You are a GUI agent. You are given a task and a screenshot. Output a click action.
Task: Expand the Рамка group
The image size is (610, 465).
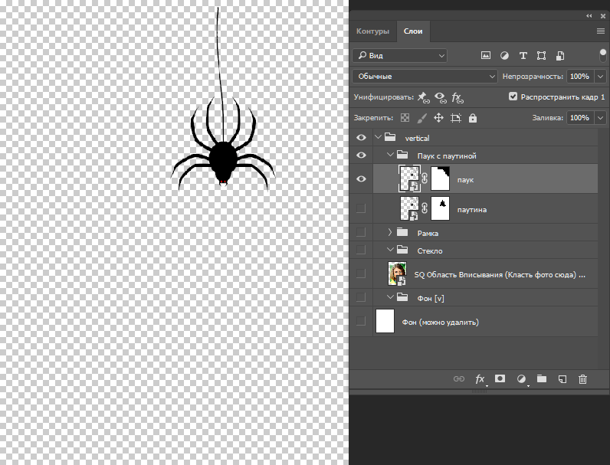[389, 232]
